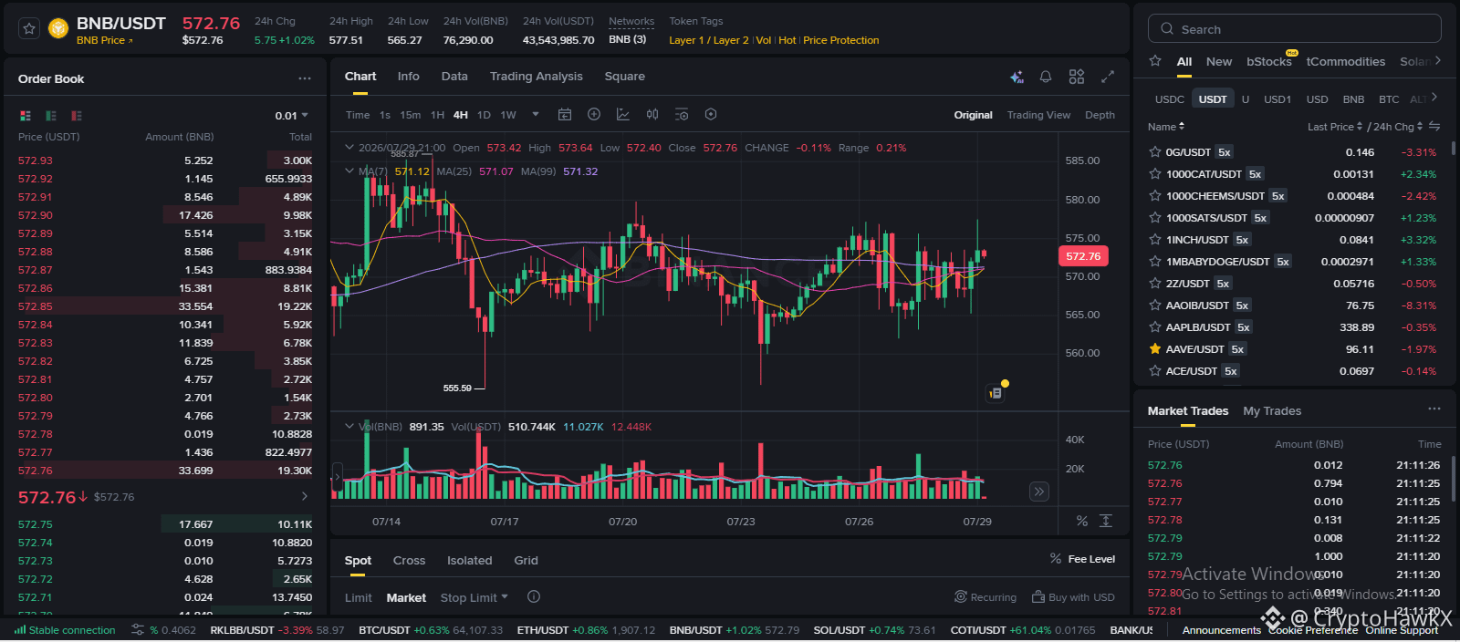
Task: Favorite the 0G/USDT pair star
Action: click(x=1155, y=152)
